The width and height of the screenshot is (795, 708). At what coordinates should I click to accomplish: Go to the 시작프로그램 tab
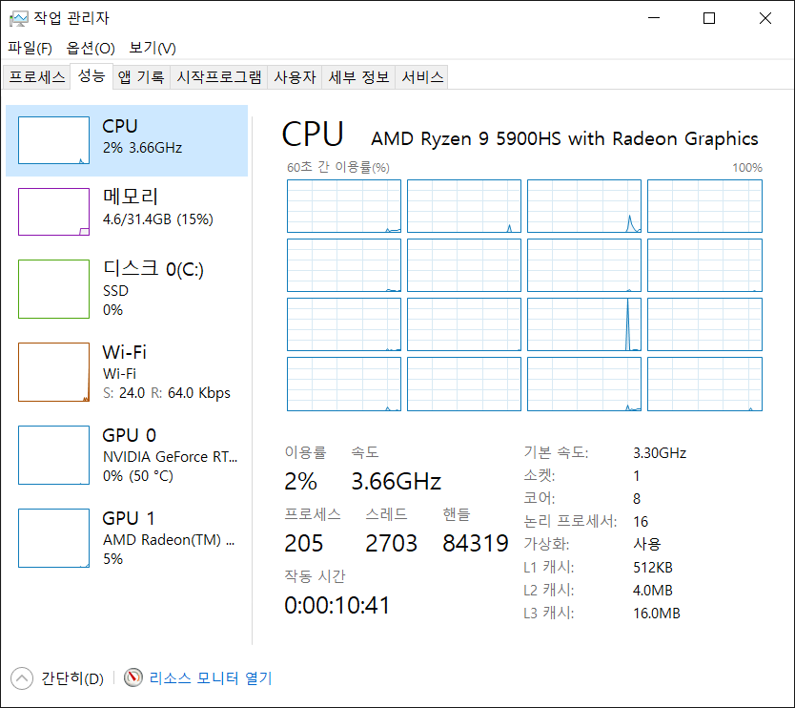pos(219,78)
